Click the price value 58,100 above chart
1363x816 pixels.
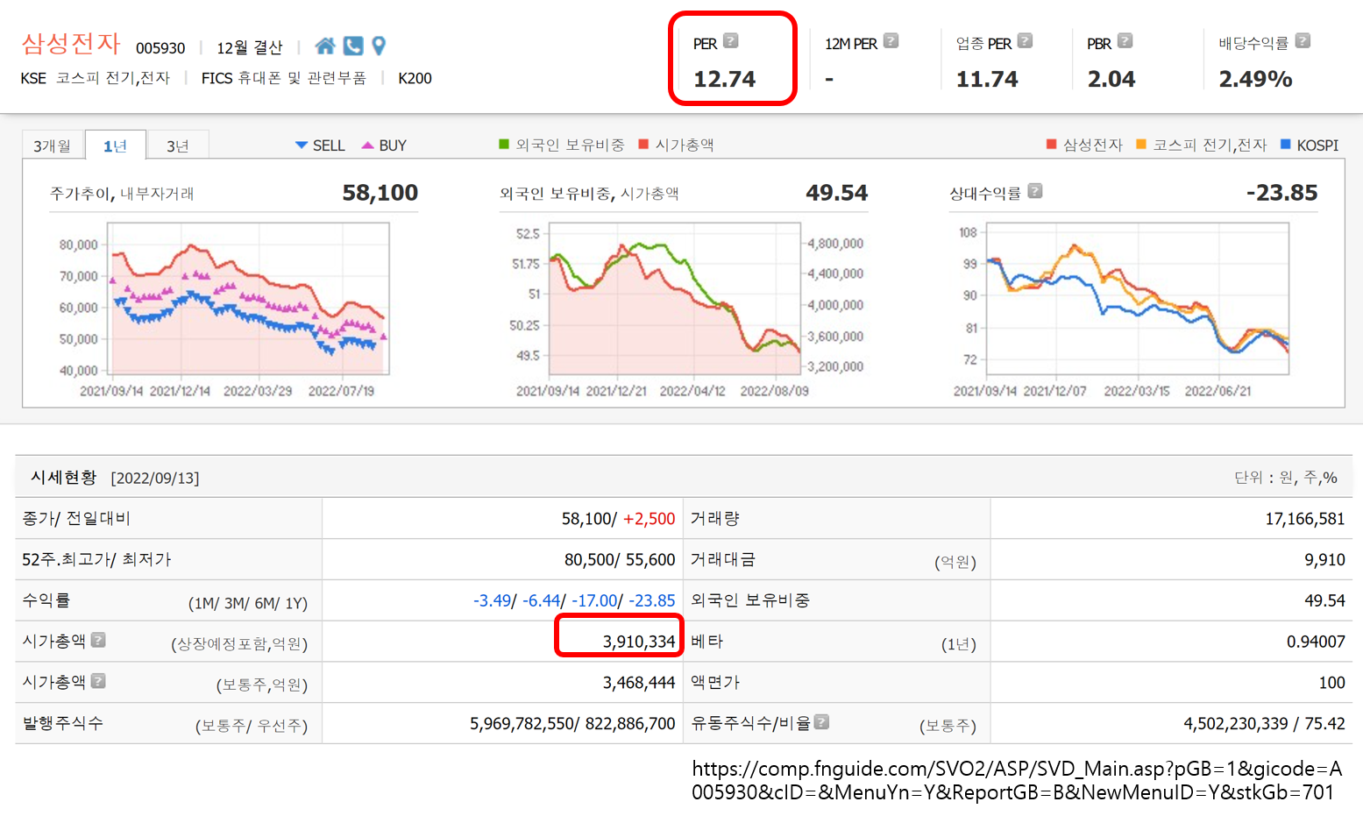coord(380,193)
